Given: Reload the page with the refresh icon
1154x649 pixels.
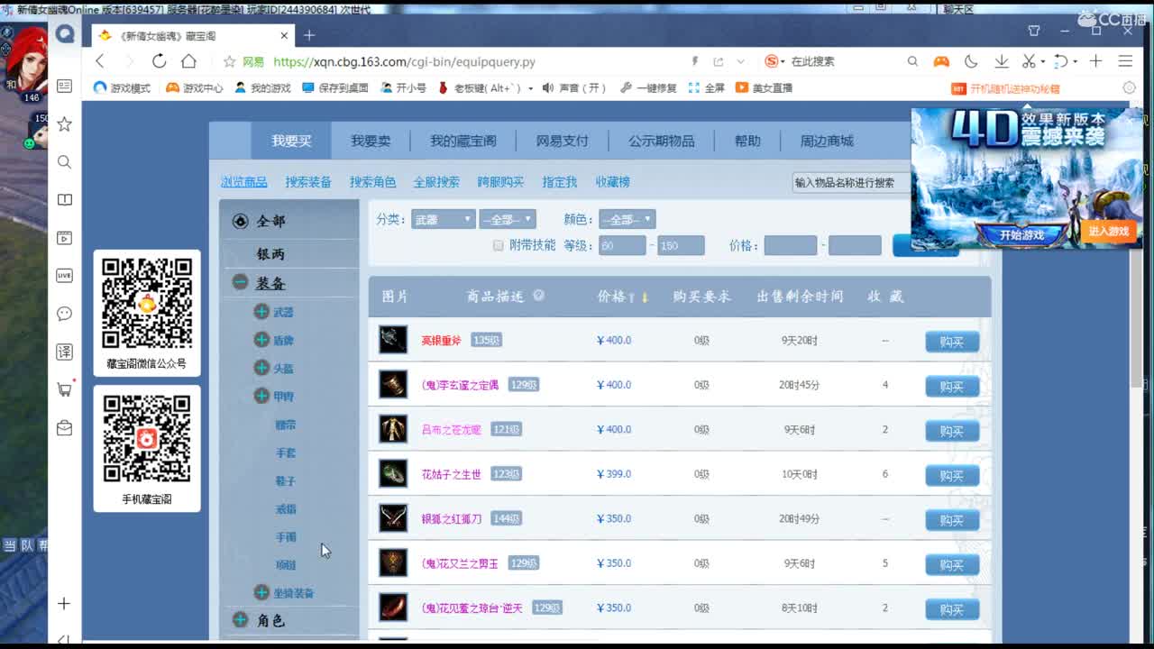Looking at the screenshot, I should 159,61.
